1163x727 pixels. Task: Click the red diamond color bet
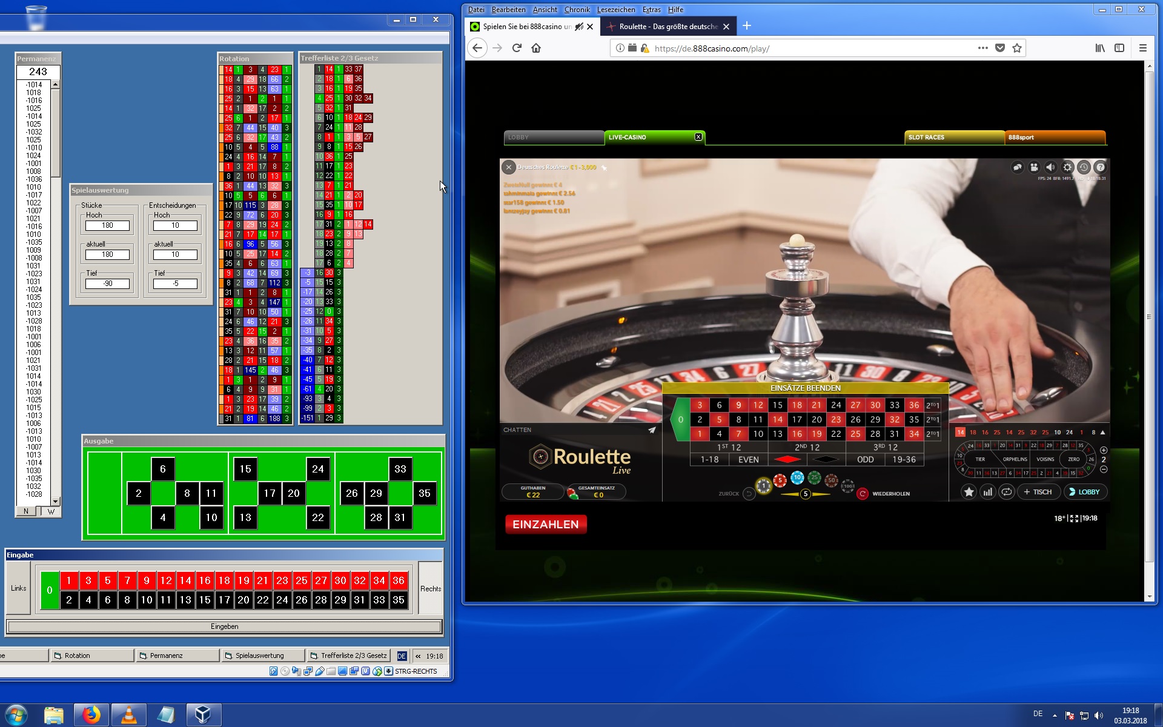(787, 460)
